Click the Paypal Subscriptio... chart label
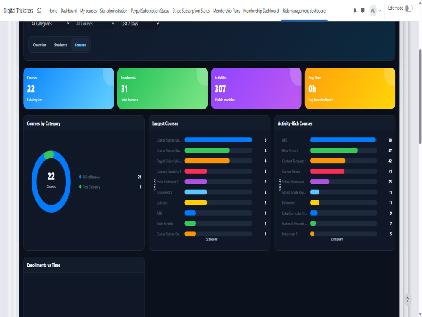Screen dimensions: 422x317 [169, 161]
